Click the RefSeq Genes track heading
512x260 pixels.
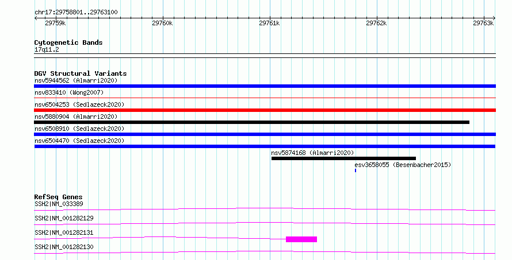58,197
